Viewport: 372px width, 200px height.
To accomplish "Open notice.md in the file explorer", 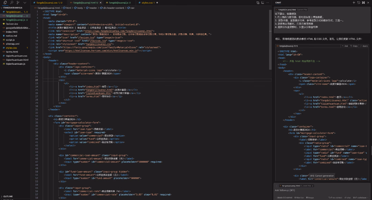I will pyautogui.click(x=11, y=36).
